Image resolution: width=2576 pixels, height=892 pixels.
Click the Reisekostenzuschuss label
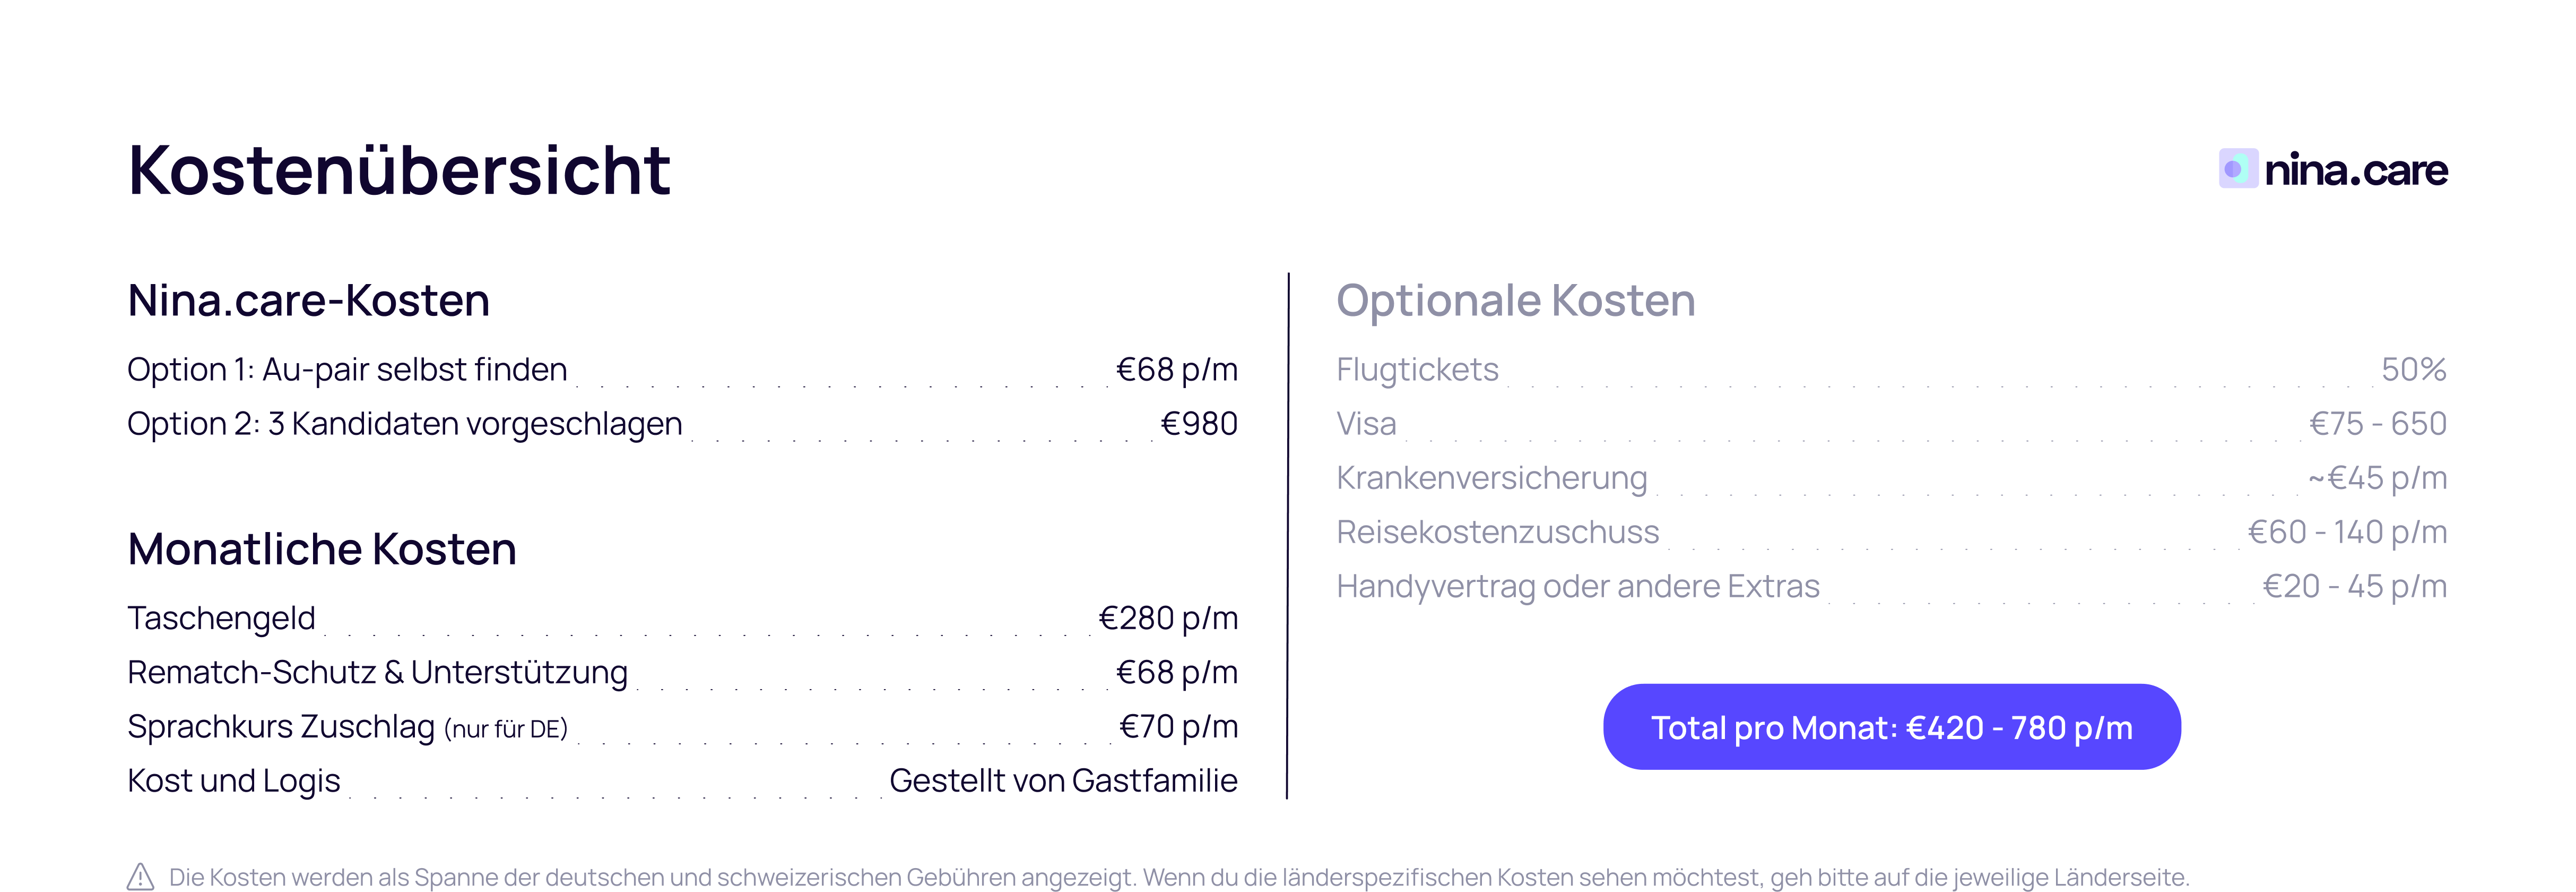point(1497,531)
